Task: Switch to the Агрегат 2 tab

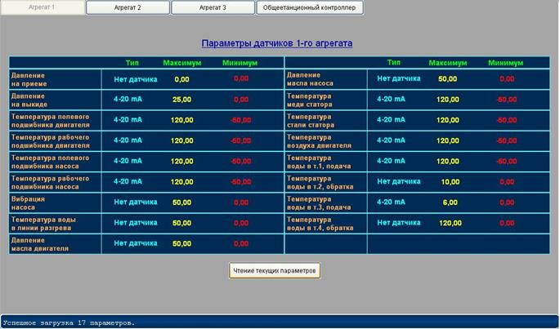Action: (x=127, y=7)
